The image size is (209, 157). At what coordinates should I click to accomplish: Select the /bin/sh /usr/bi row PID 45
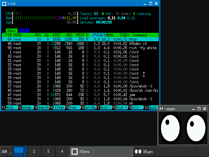(80, 90)
